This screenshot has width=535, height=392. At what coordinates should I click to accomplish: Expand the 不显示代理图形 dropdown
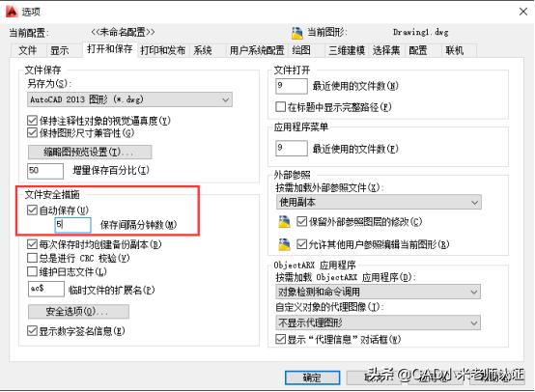point(378,322)
